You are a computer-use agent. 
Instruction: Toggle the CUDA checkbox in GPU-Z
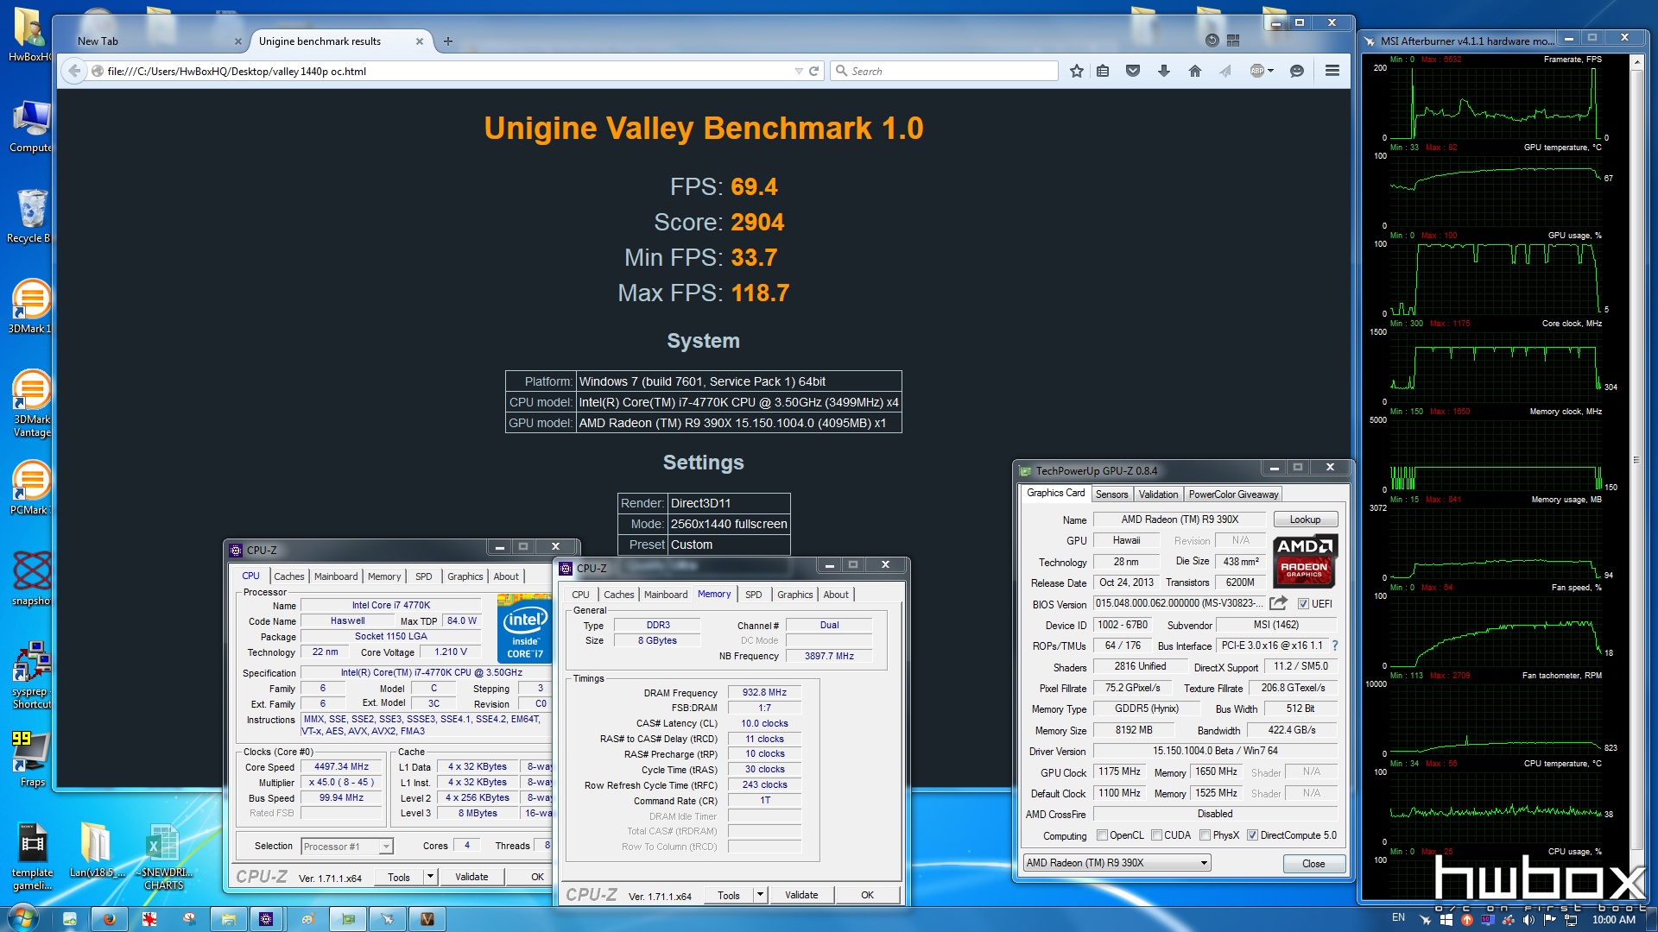tap(1156, 835)
